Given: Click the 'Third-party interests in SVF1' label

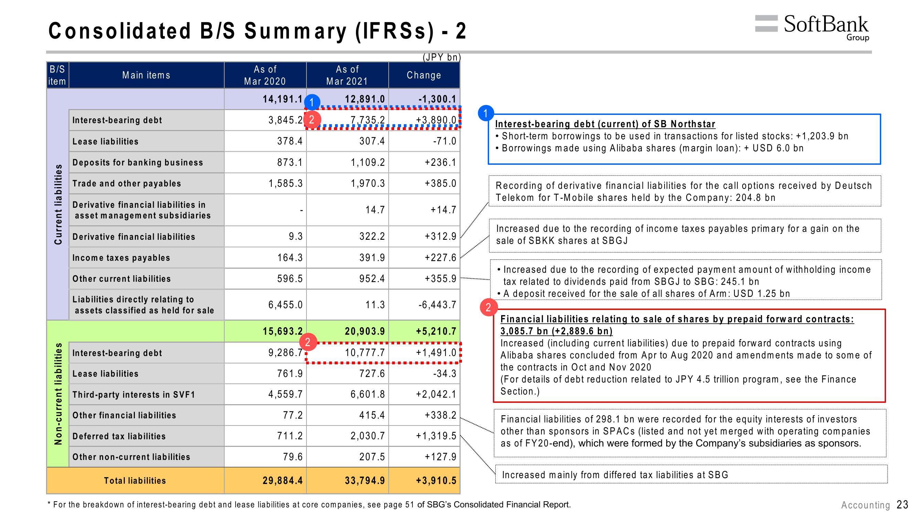Looking at the screenshot, I should [x=134, y=395].
